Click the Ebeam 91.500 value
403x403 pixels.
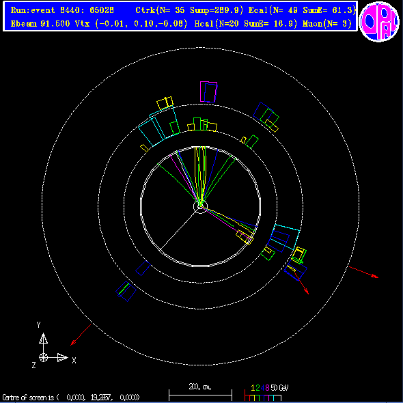point(40,24)
